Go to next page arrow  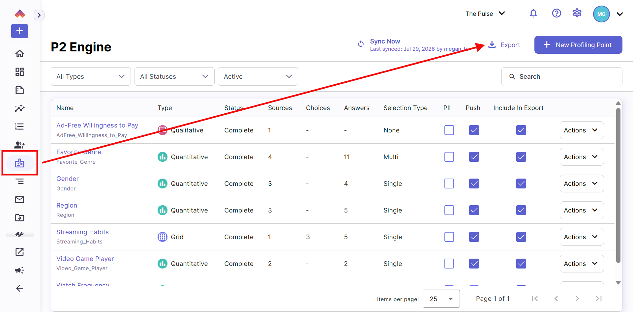point(577,298)
